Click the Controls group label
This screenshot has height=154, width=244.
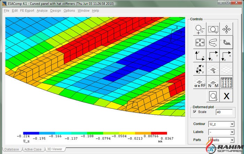pyautogui.click(x=196, y=19)
